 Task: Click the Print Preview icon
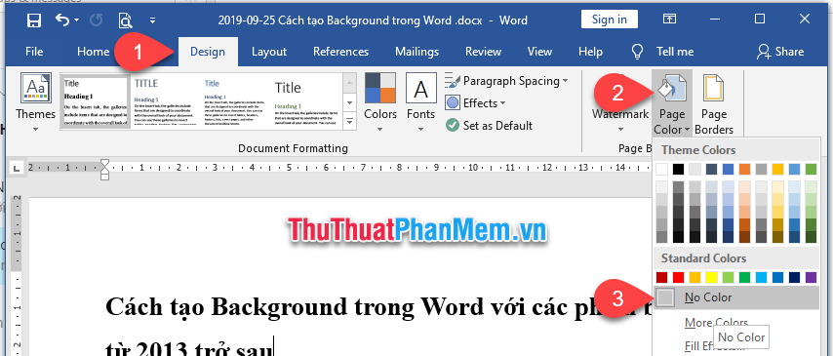coord(126,20)
